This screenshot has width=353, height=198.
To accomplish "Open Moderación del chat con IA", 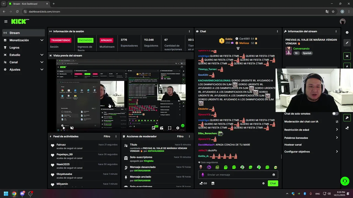I will click(311, 122).
